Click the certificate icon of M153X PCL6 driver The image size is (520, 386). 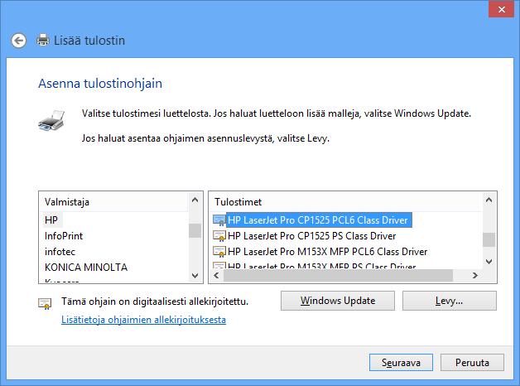219,252
